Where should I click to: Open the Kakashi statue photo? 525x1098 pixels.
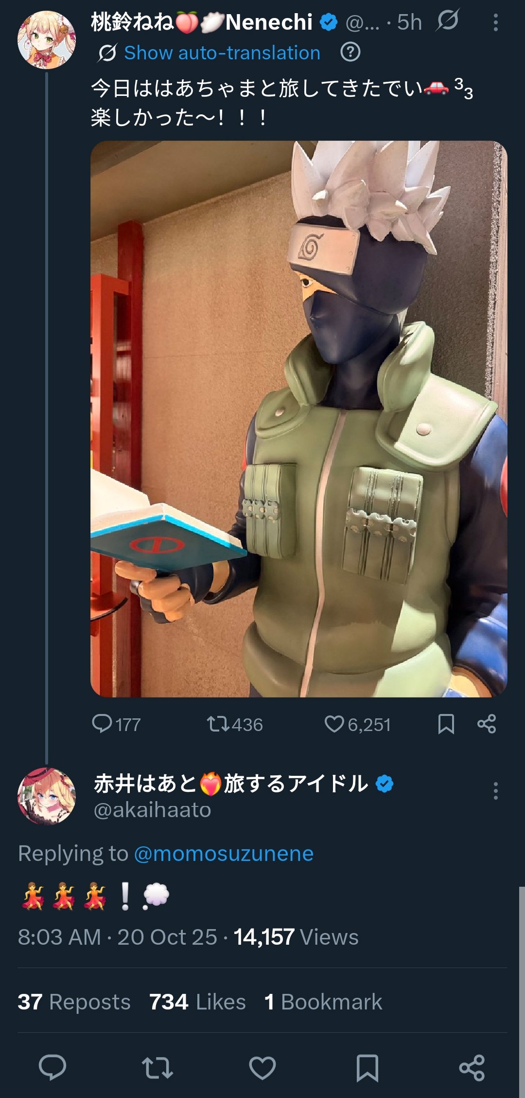pos(299,419)
